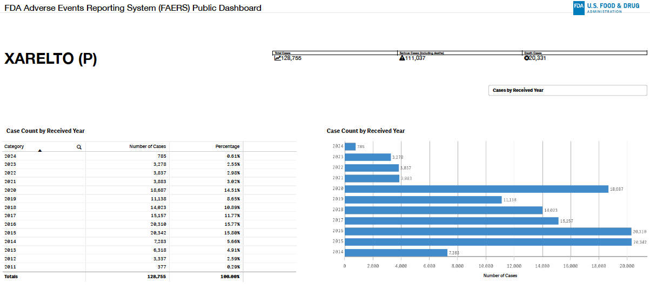Click the 2020 row in the Category column
Viewport: 650px width, 303px height.
point(10,190)
